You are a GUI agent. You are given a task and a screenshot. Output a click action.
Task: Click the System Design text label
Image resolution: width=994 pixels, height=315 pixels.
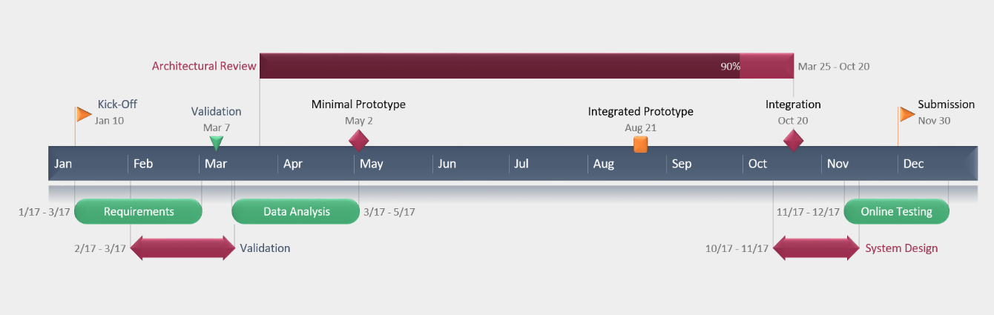click(x=901, y=248)
